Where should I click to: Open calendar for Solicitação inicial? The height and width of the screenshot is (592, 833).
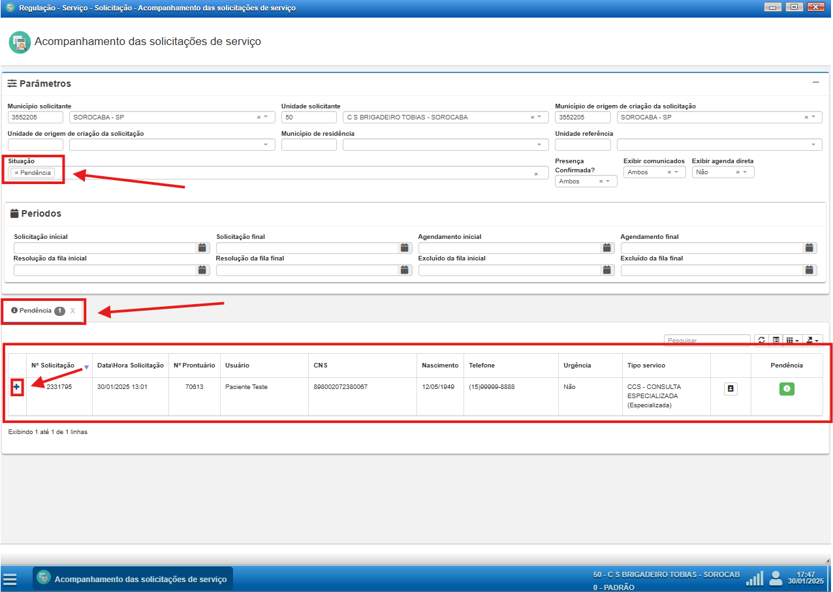click(x=202, y=248)
